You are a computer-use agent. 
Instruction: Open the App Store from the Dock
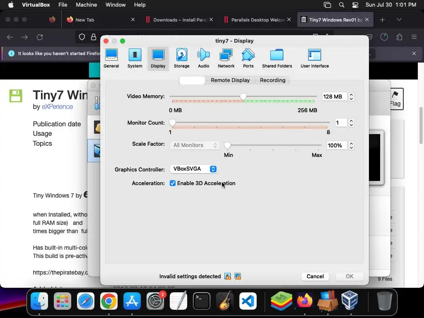click(132, 301)
